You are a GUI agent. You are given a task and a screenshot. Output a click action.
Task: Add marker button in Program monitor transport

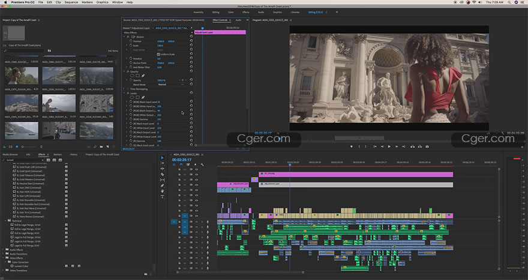click(x=351, y=147)
